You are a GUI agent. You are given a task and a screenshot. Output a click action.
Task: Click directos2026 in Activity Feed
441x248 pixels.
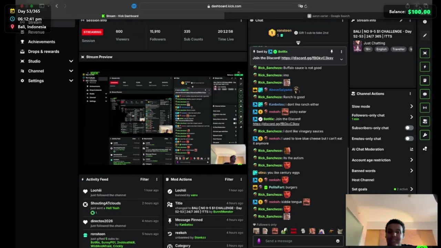(102, 221)
